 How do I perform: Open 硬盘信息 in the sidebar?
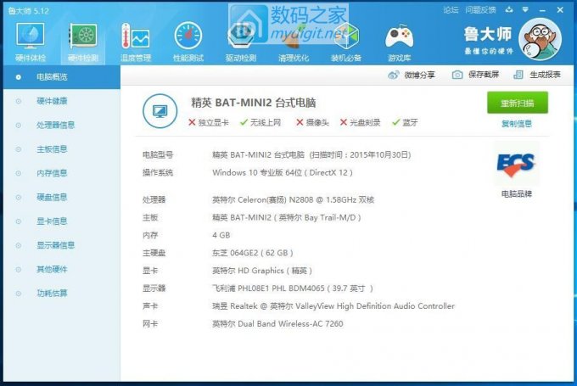point(51,197)
